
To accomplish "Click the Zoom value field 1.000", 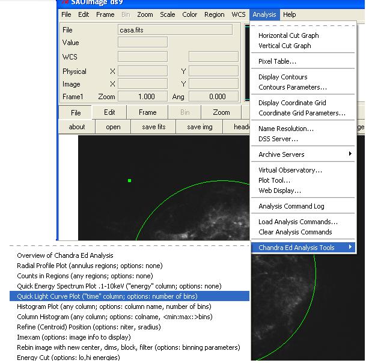I will click(x=142, y=96).
